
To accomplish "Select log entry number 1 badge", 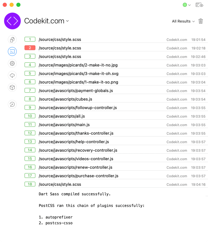I will click(30, 39).
